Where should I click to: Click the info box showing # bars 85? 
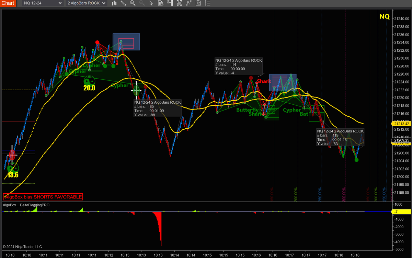(x=157, y=108)
